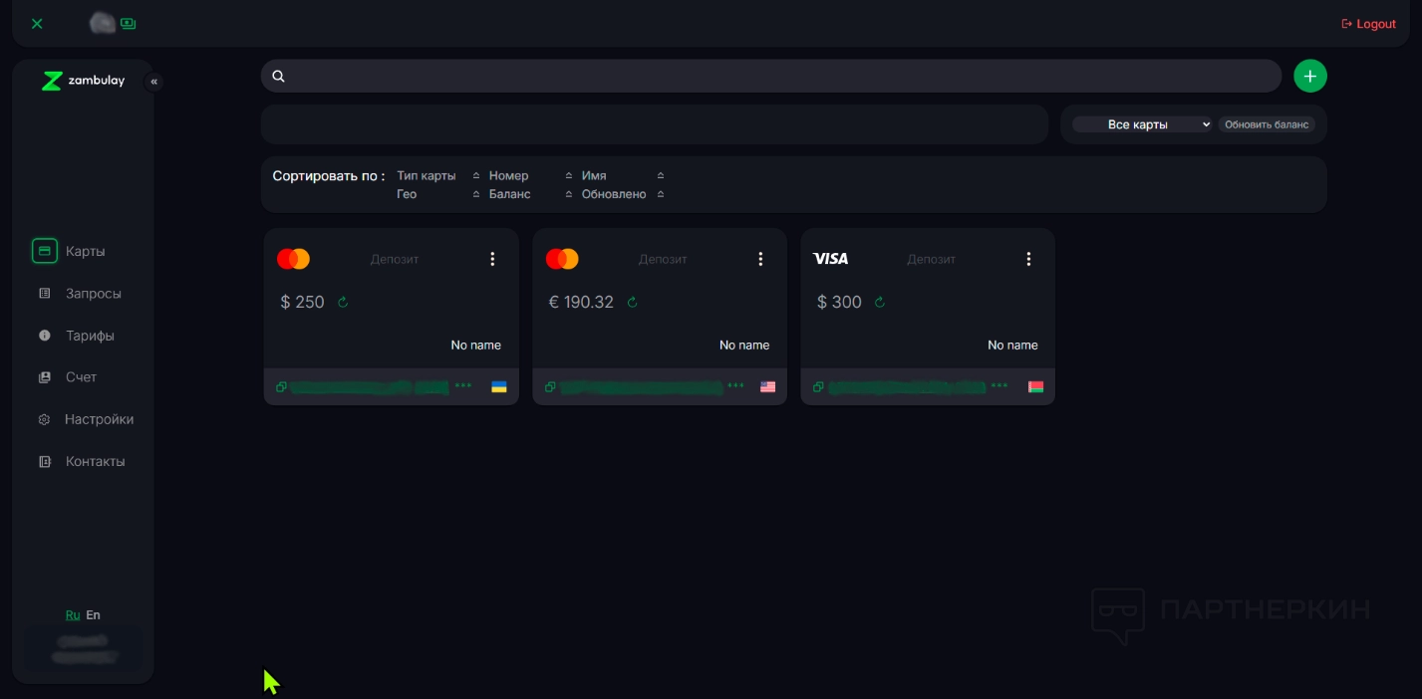The image size is (1422, 699).
Task: Click the blurred account info at sidebar bottom
Action: (x=84, y=649)
